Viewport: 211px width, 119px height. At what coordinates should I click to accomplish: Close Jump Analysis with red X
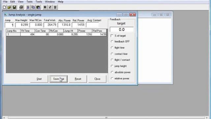pyautogui.click(x=133, y=15)
